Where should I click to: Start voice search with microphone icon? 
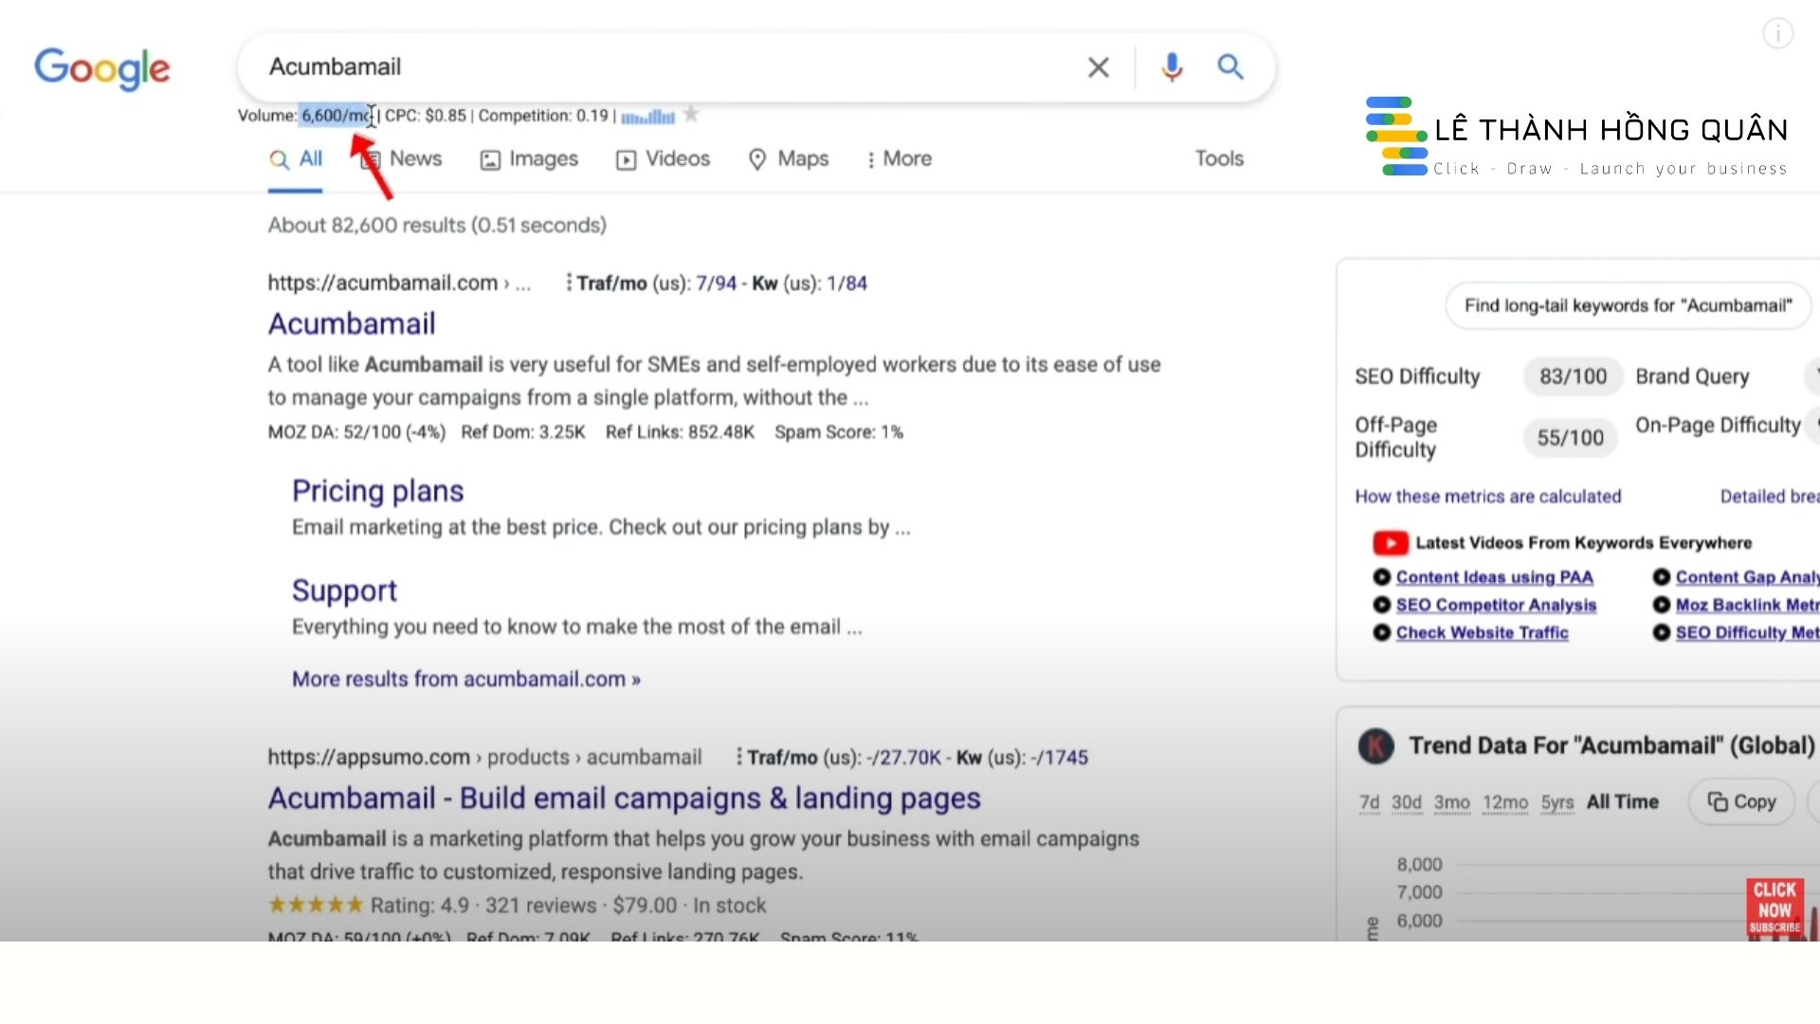point(1172,67)
